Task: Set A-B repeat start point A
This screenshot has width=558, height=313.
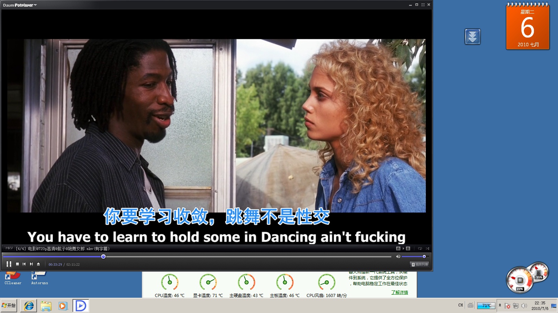Action: [398, 249]
